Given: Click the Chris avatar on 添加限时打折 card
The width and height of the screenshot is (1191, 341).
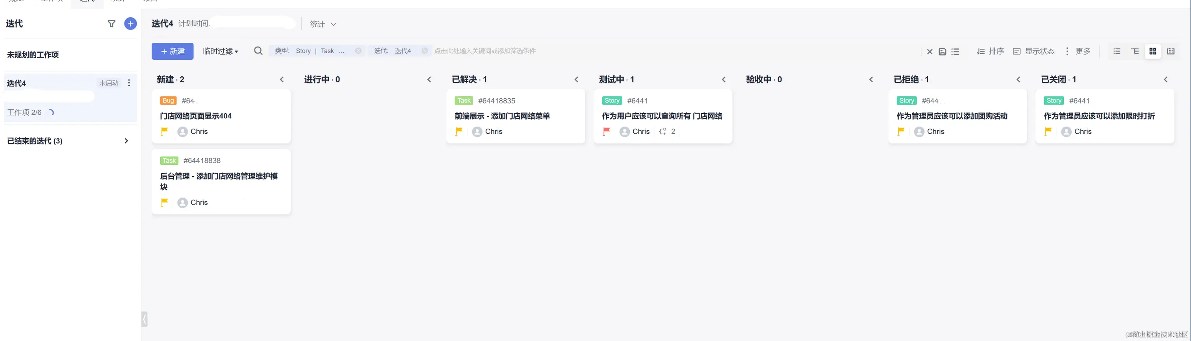Looking at the screenshot, I should [1066, 132].
